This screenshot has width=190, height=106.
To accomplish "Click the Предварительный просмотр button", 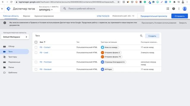I will 154,16.
